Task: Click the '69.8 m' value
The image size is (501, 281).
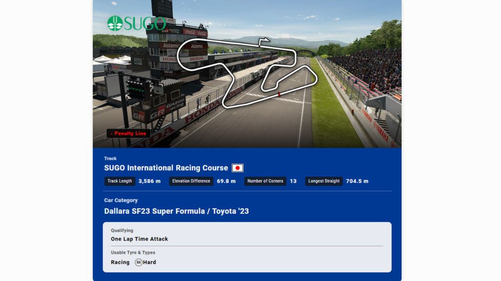Action: pos(226,181)
